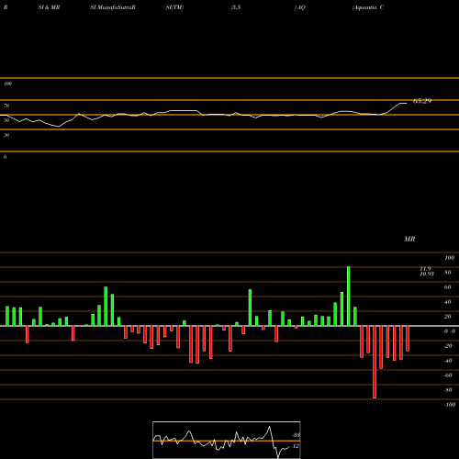
Task: Click the MR axis label 60
Action: (x=447, y=287)
